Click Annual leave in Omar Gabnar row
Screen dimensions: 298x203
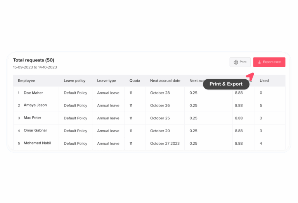coord(108,131)
